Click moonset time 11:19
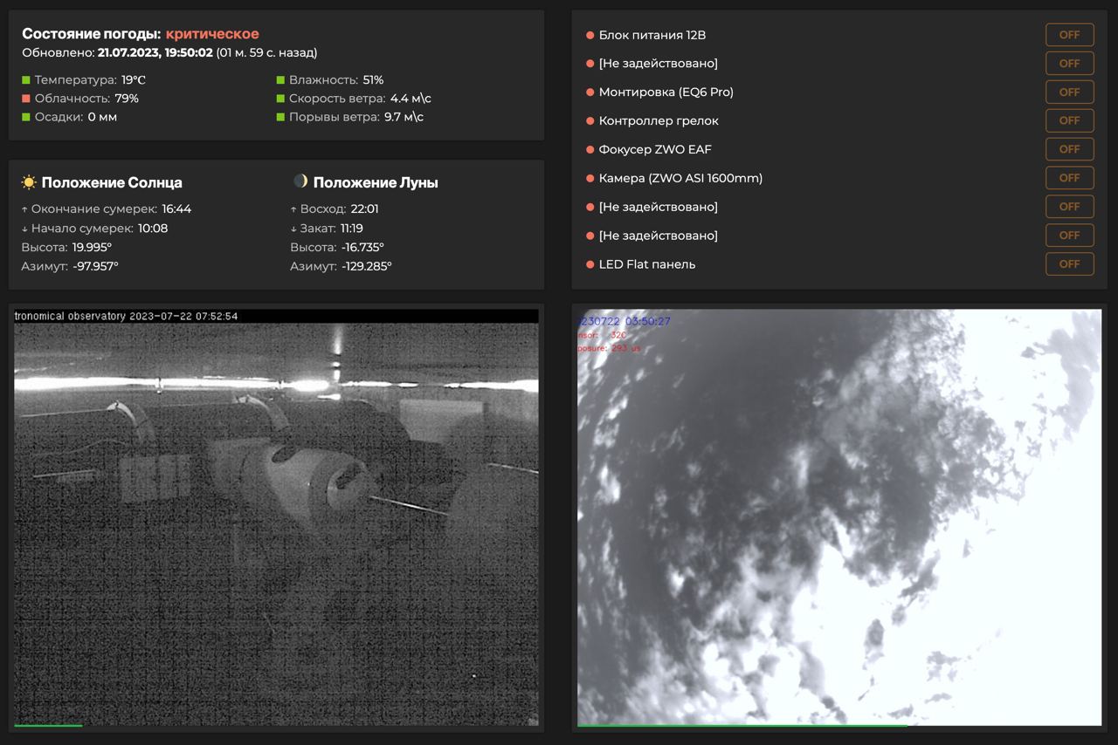The width and height of the screenshot is (1118, 745). [x=352, y=229]
